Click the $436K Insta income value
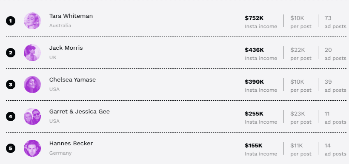This screenshot has height=164, width=349. click(x=254, y=50)
